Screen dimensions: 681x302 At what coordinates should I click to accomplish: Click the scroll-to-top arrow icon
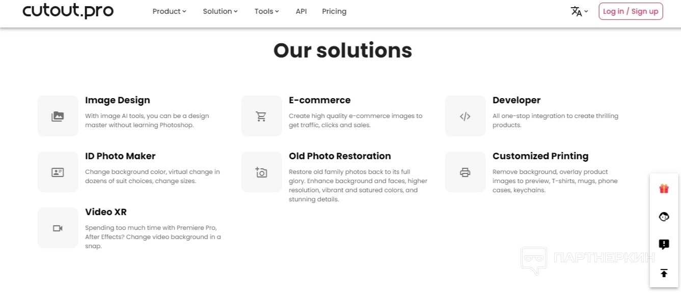click(664, 273)
